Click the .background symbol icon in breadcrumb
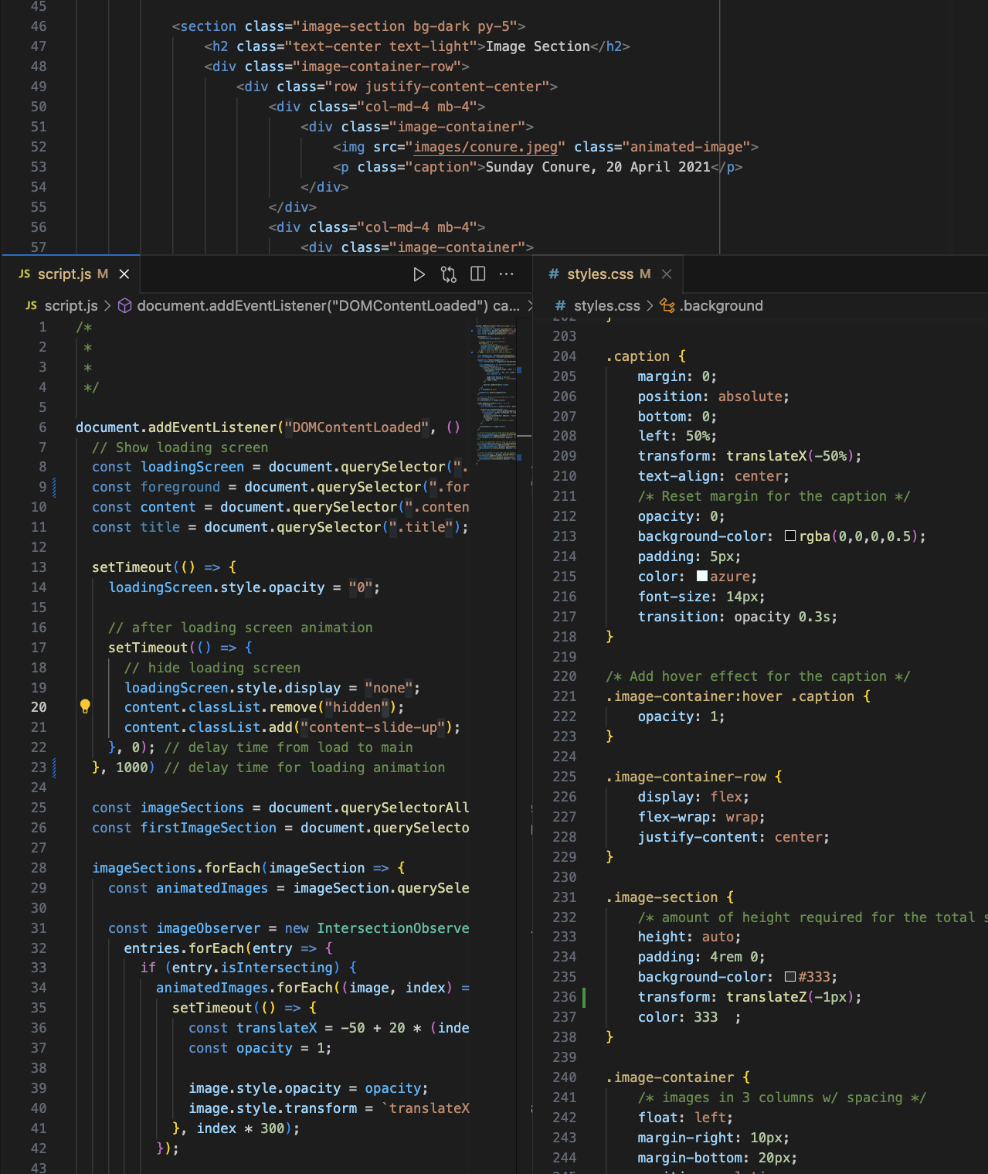 (667, 306)
